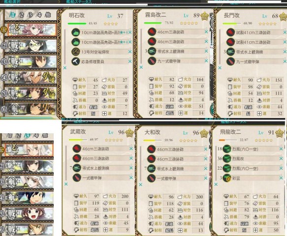Select fleet tab 4 in lower fleet selector

(36, 136)
